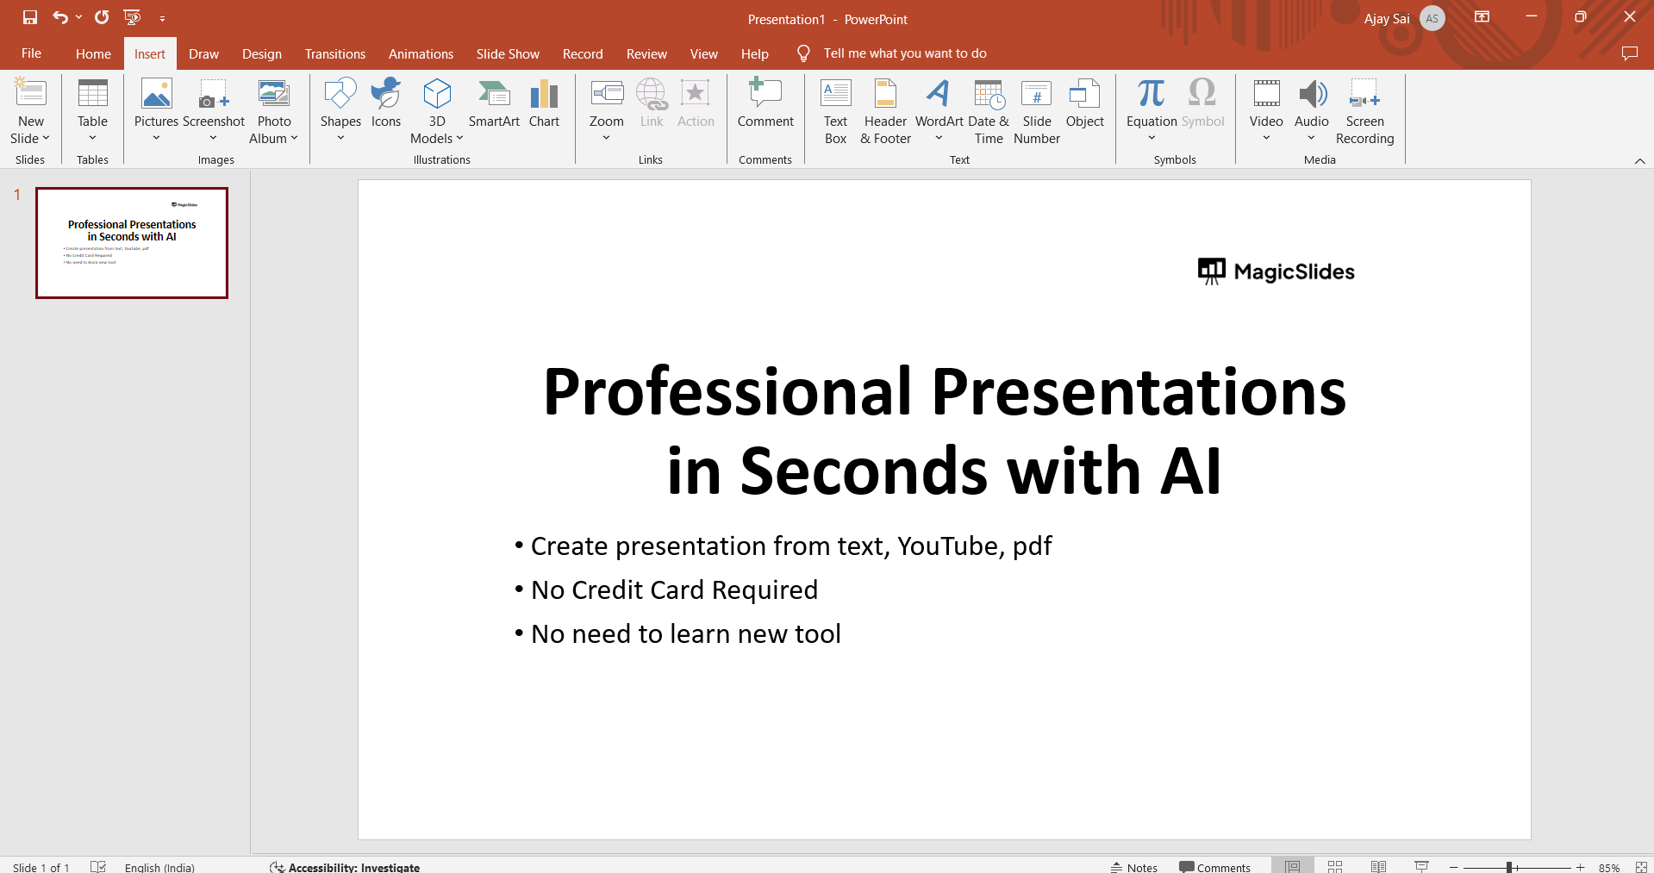Click the Save icon in title bar
This screenshot has width=1654, height=873.
point(30,17)
